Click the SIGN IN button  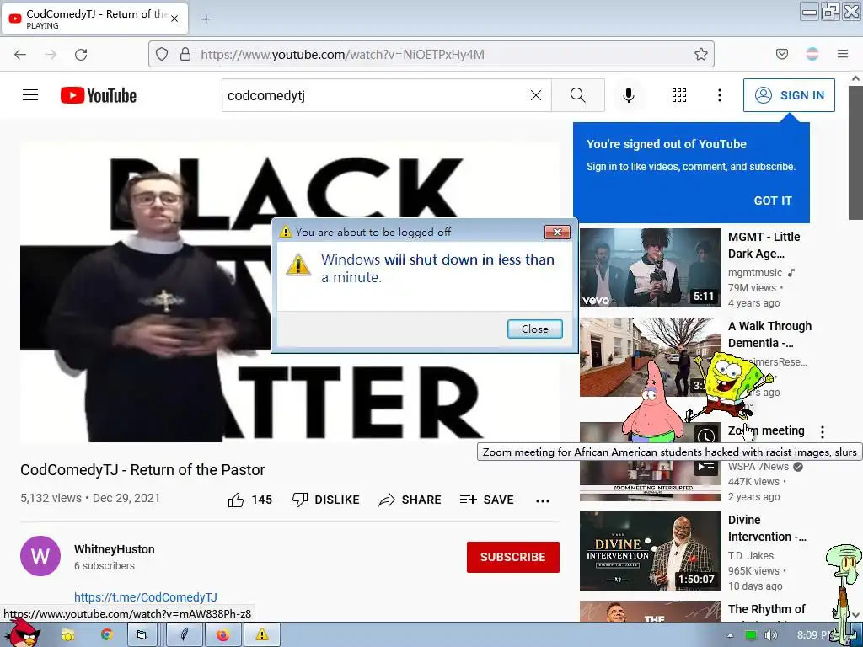point(789,95)
